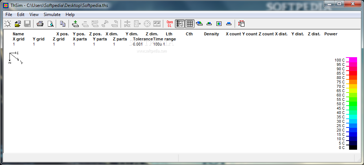Select the blue block side view icon
364x165 pixels.
pyautogui.click(x=229, y=24)
